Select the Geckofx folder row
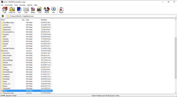The width and height of the screenshot is (177, 97). [x=27, y=39]
